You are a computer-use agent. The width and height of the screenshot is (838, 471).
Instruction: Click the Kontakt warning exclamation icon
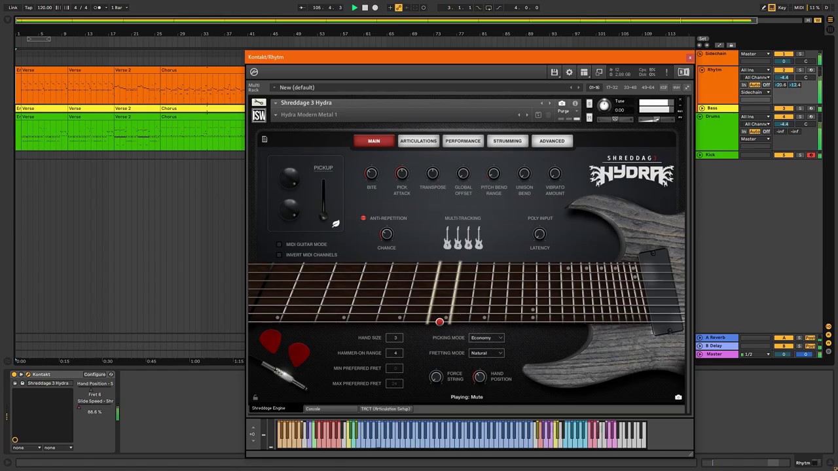point(666,72)
